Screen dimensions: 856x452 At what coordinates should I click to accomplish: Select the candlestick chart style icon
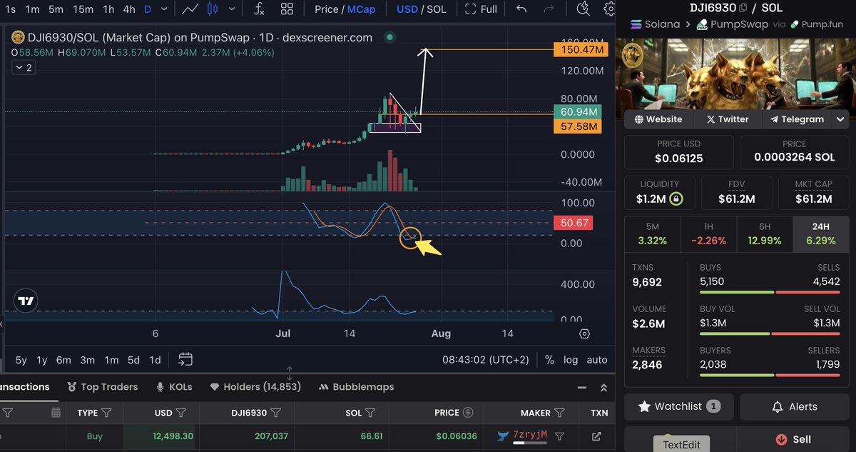[213, 9]
